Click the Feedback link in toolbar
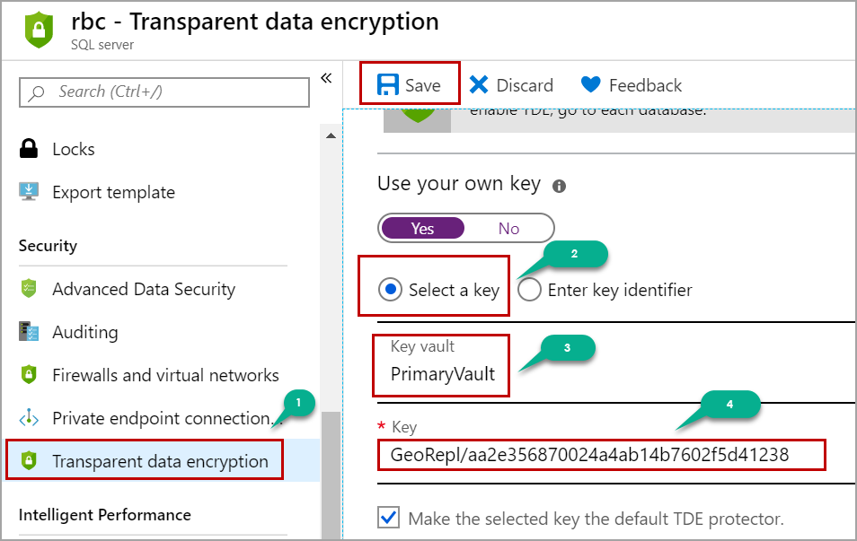 tap(645, 85)
